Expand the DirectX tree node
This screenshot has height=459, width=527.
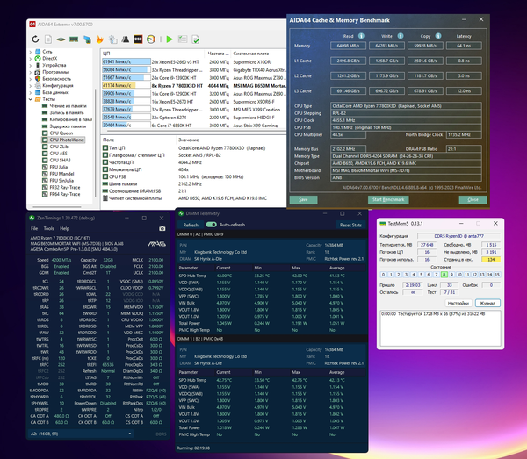[x=31, y=59]
